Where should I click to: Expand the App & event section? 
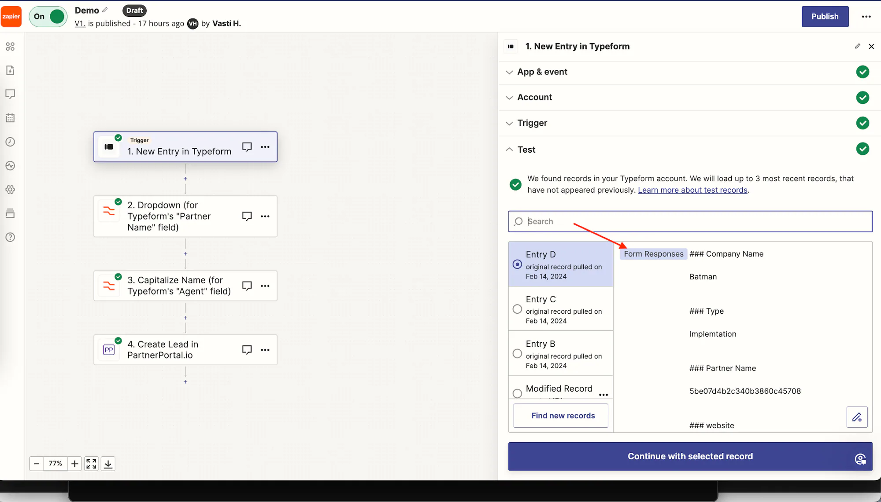689,72
